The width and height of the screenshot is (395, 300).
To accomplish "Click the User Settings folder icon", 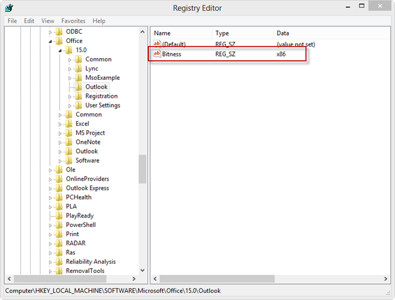I will pyautogui.click(x=79, y=105).
